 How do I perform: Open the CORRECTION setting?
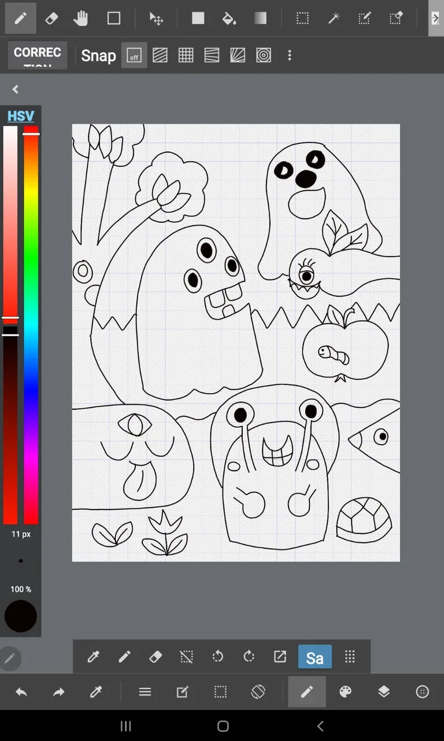pyautogui.click(x=38, y=56)
